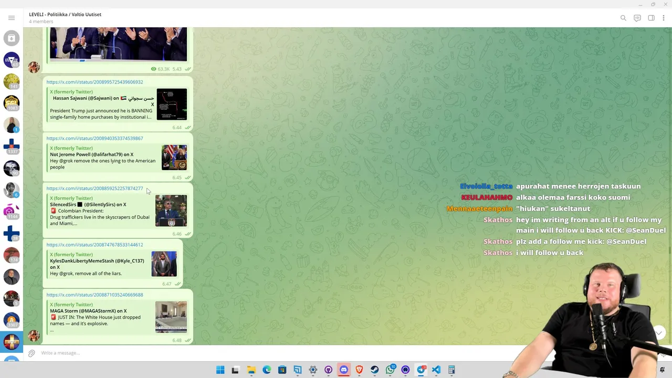Open Brave browser from the taskbar
This screenshot has height=378, width=672.
(359, 370)
